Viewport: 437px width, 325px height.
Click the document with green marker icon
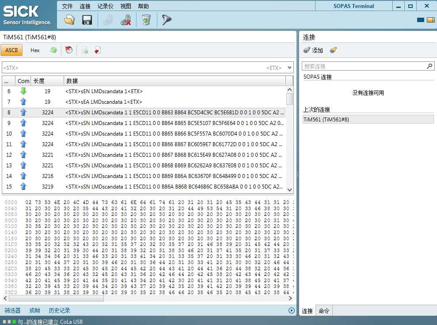click(85, 50)
